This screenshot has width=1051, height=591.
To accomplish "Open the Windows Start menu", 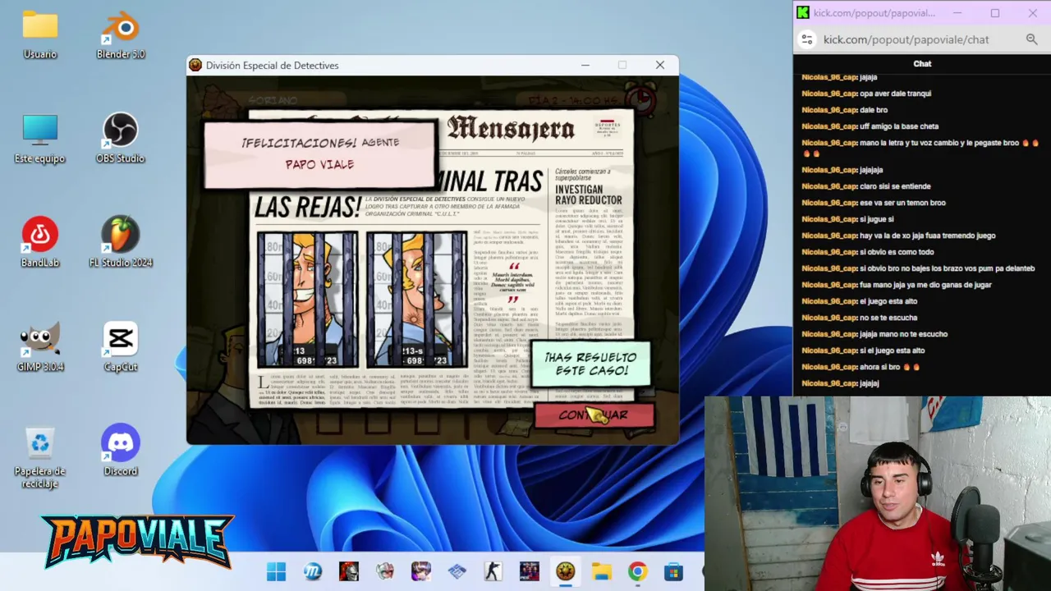I will point(276,571).
